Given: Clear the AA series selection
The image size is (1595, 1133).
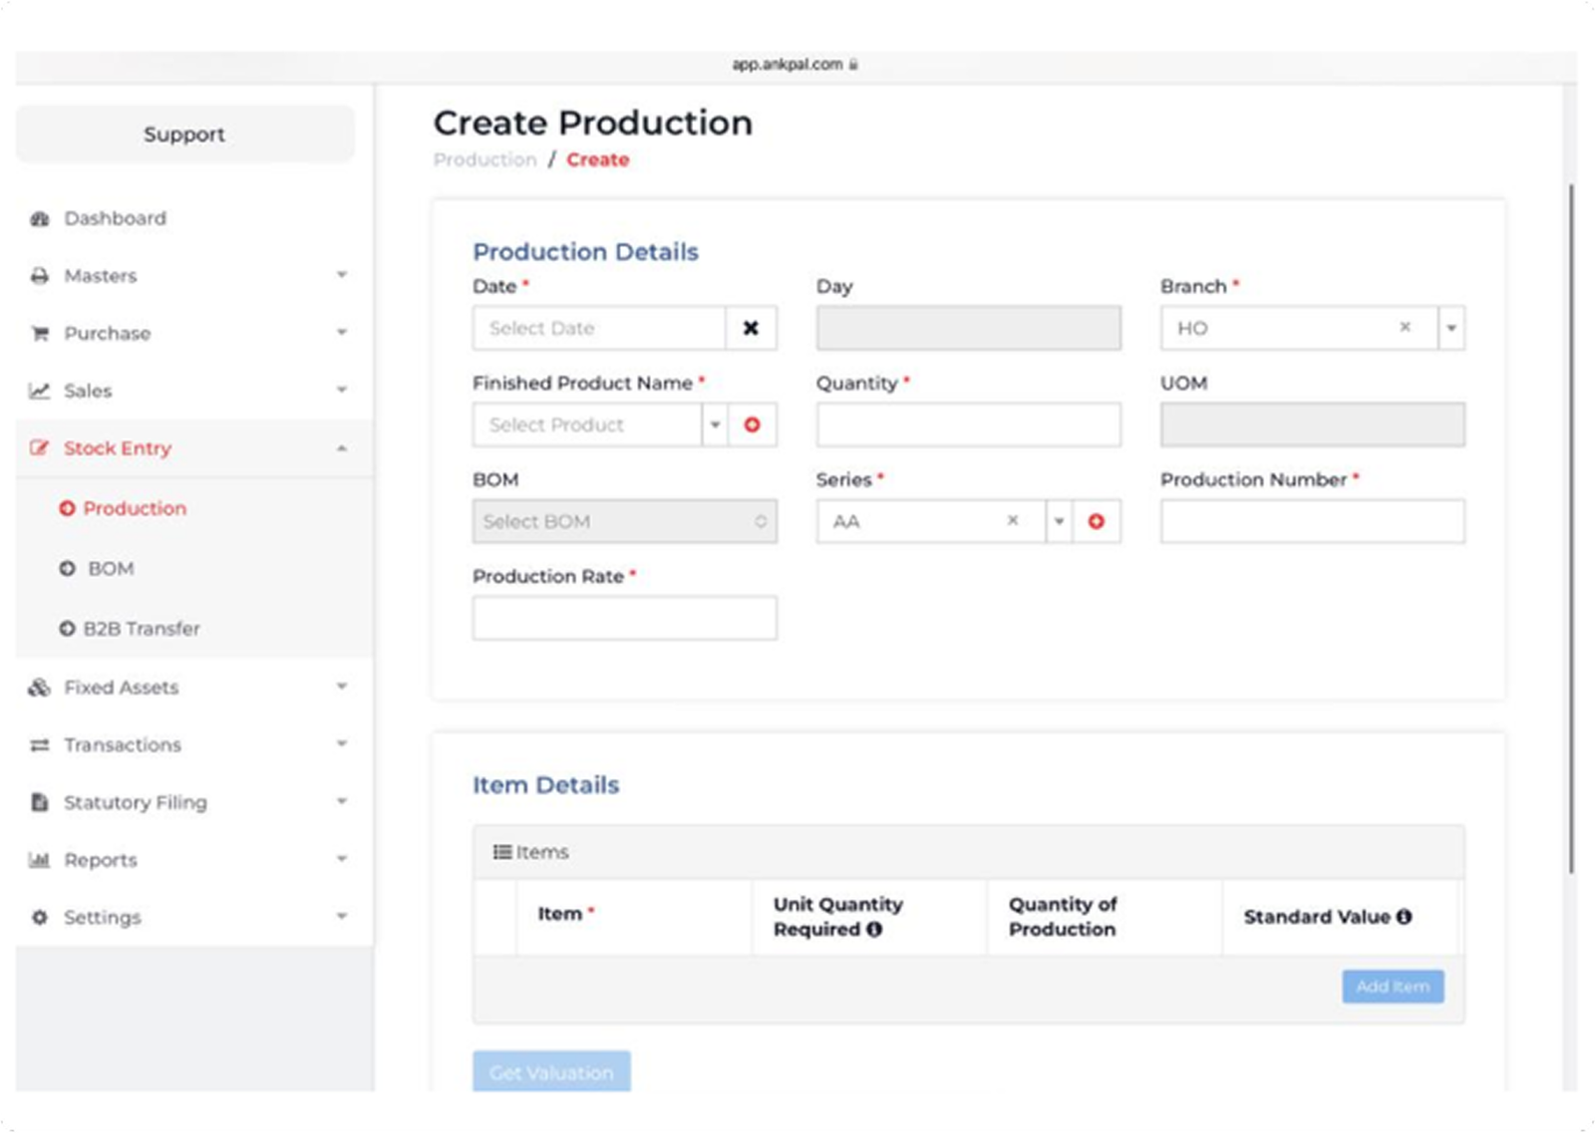Looking at the screenshot, I should pyautogui.click(x=1013, y=520).
